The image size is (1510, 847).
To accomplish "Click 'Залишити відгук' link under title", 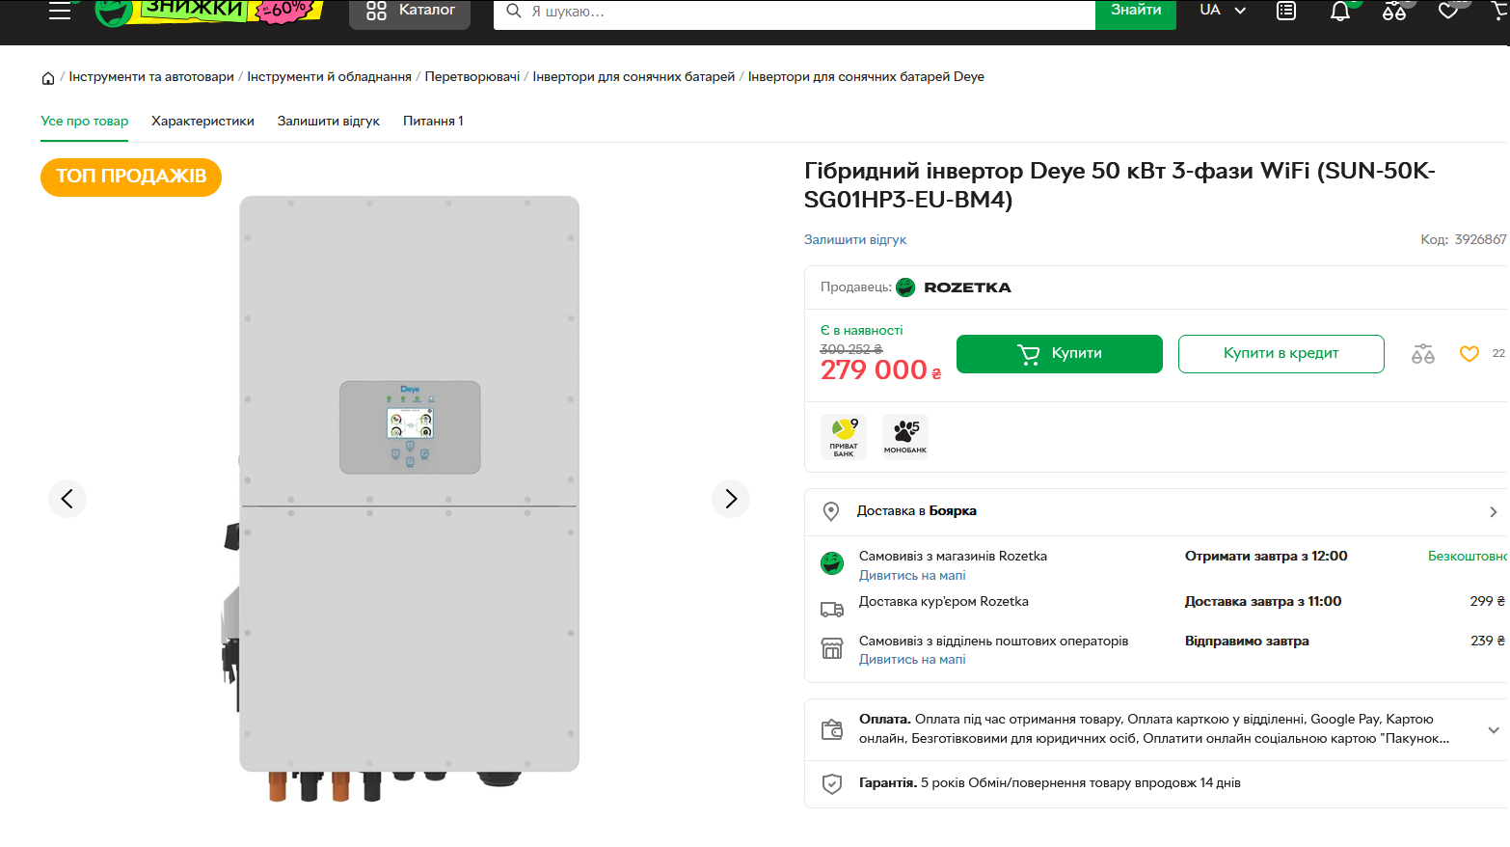I will (x=855, y=240).
